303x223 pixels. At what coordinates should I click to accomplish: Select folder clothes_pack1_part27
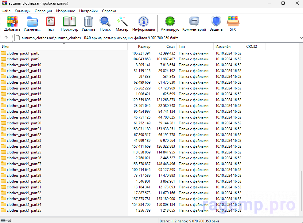coord(24,164)
